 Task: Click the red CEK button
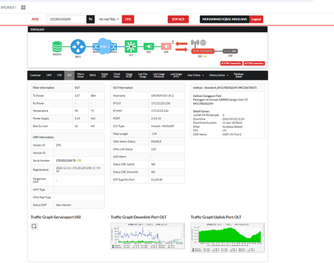(x=128, y=19)
